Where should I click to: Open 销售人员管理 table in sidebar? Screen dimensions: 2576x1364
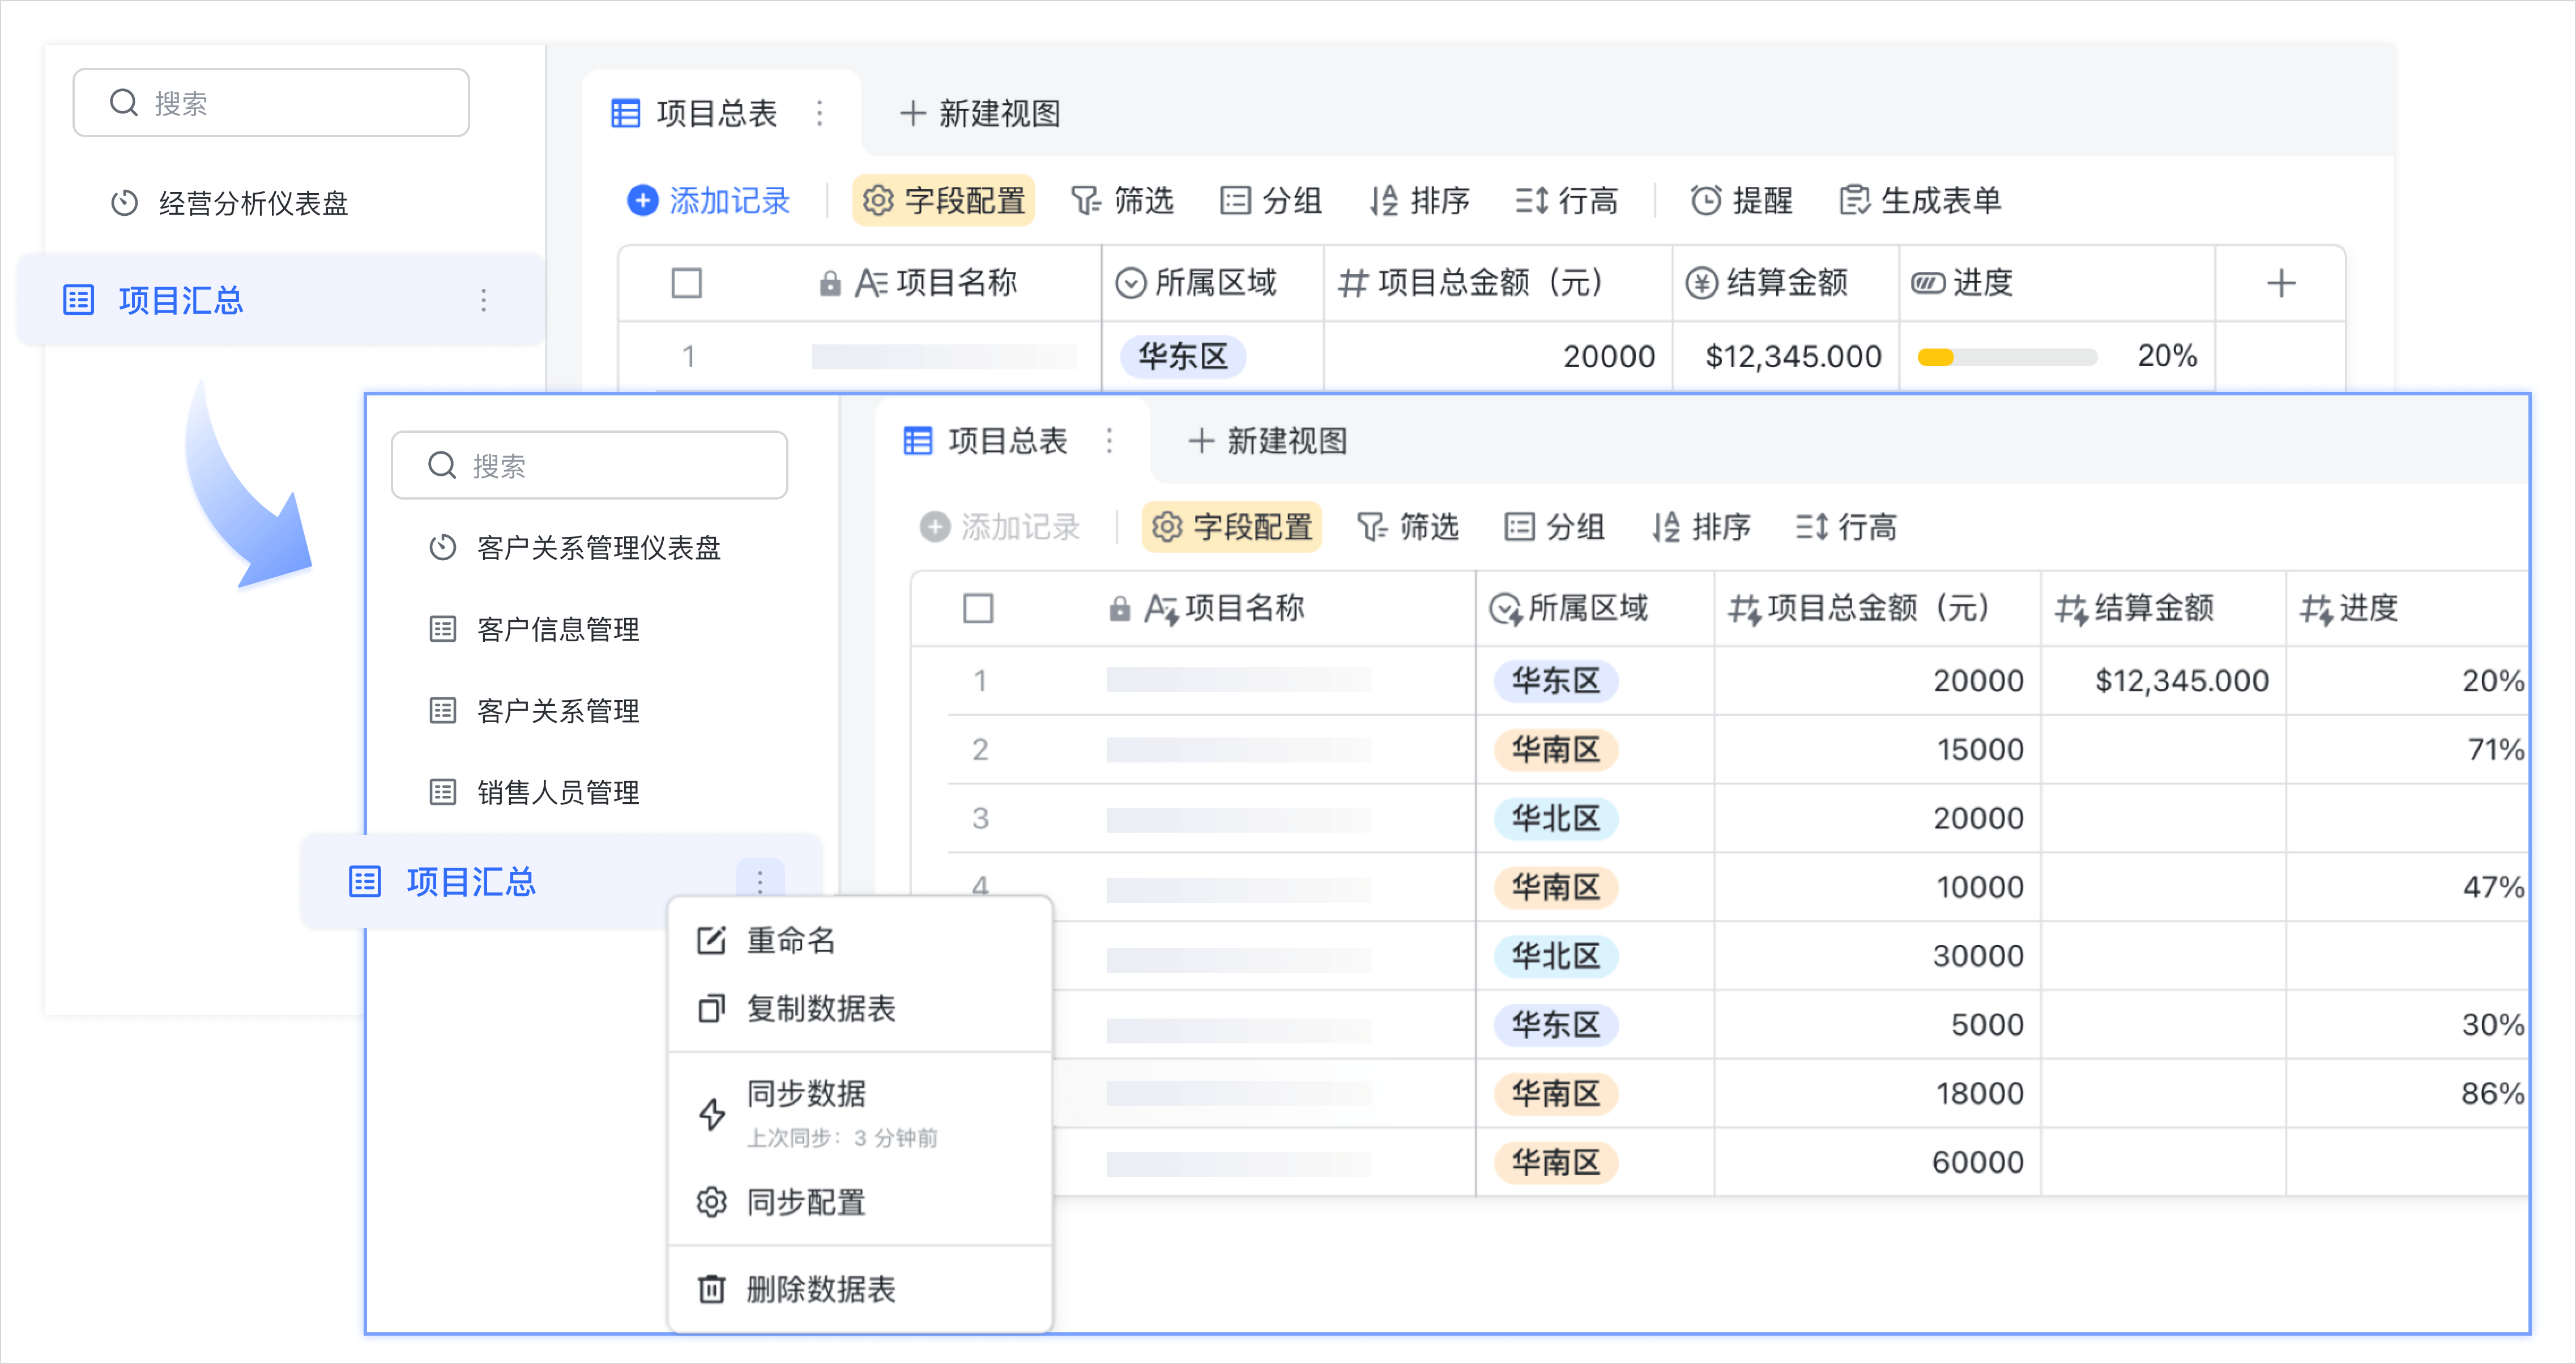pos(535,793)
